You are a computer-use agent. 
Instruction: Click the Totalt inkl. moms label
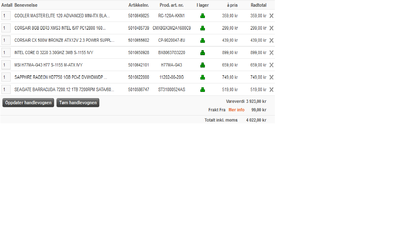[x=221, y=120]
